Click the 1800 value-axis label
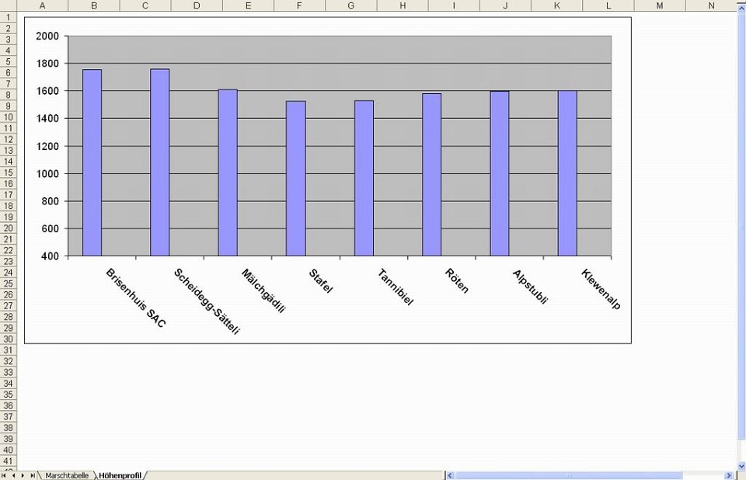Screen dimensions: 746x480 [x=47, y=63]
